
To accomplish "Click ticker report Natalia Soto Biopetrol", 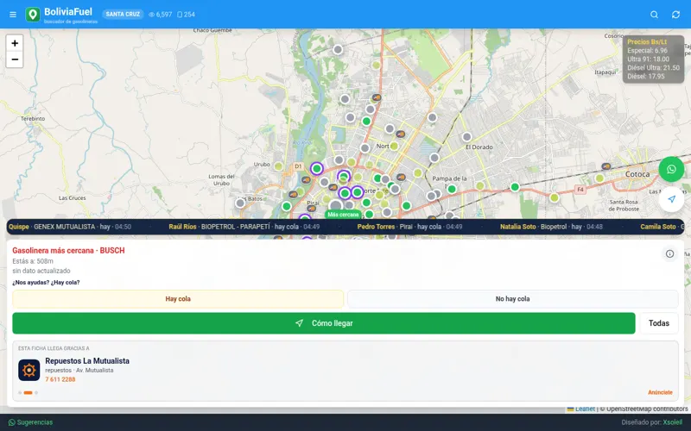I will [x=551, y=227].
